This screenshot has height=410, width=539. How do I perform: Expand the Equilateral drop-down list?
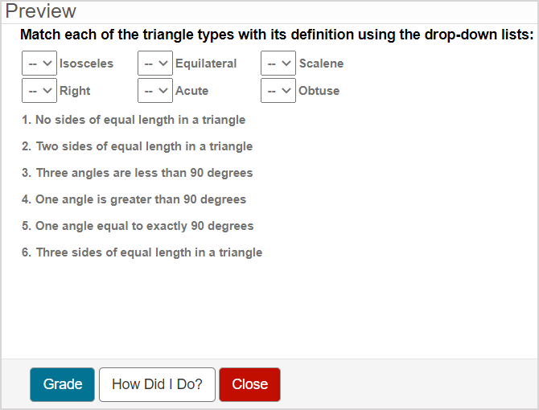point(155,64)
